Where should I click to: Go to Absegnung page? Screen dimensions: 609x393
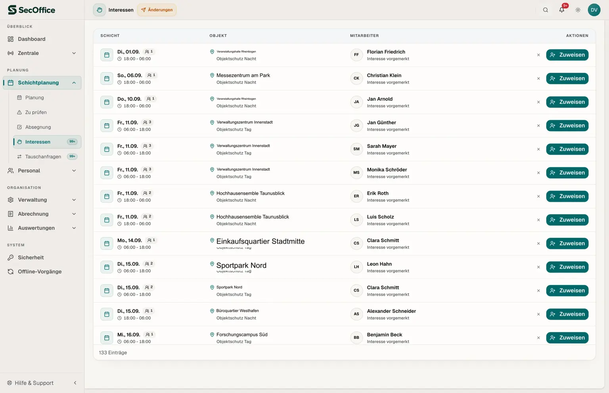coord(47,127)
